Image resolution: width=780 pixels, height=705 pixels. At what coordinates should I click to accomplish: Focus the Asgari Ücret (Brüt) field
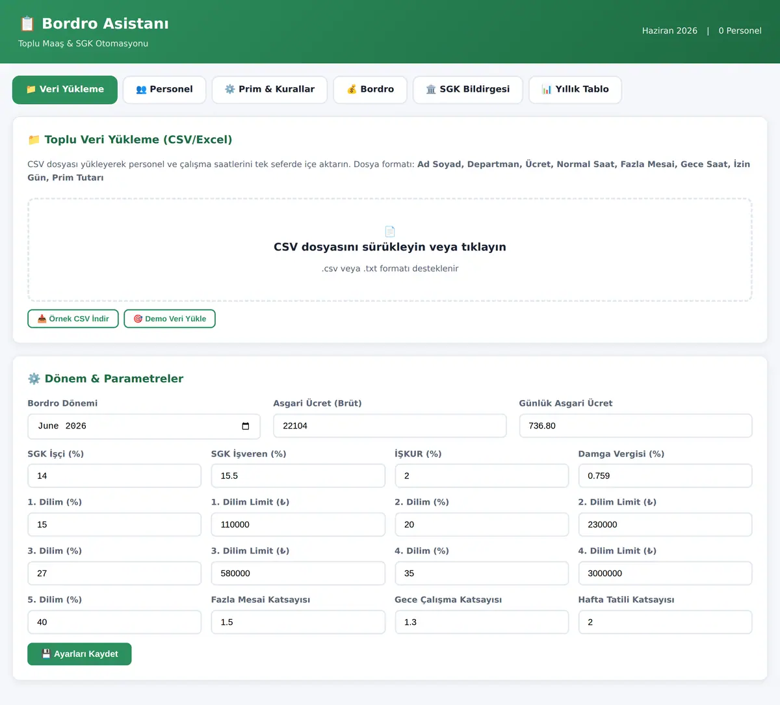tap(390, 426)
